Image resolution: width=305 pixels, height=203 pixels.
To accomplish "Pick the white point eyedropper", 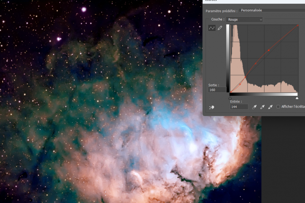I will click(x=270, y=107).
